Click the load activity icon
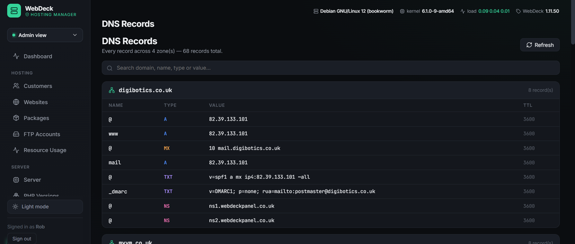Viewport: 575px width, 244px height. coord(463,11)
